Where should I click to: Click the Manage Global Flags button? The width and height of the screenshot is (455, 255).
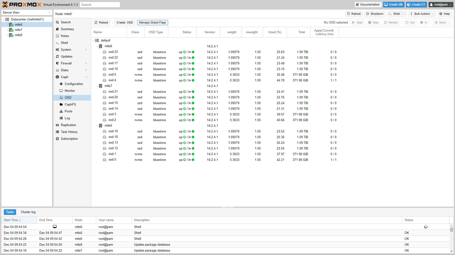(x=152, y=23)
